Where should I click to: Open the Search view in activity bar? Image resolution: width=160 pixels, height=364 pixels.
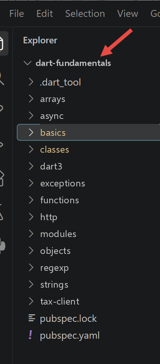pos(2,79)
